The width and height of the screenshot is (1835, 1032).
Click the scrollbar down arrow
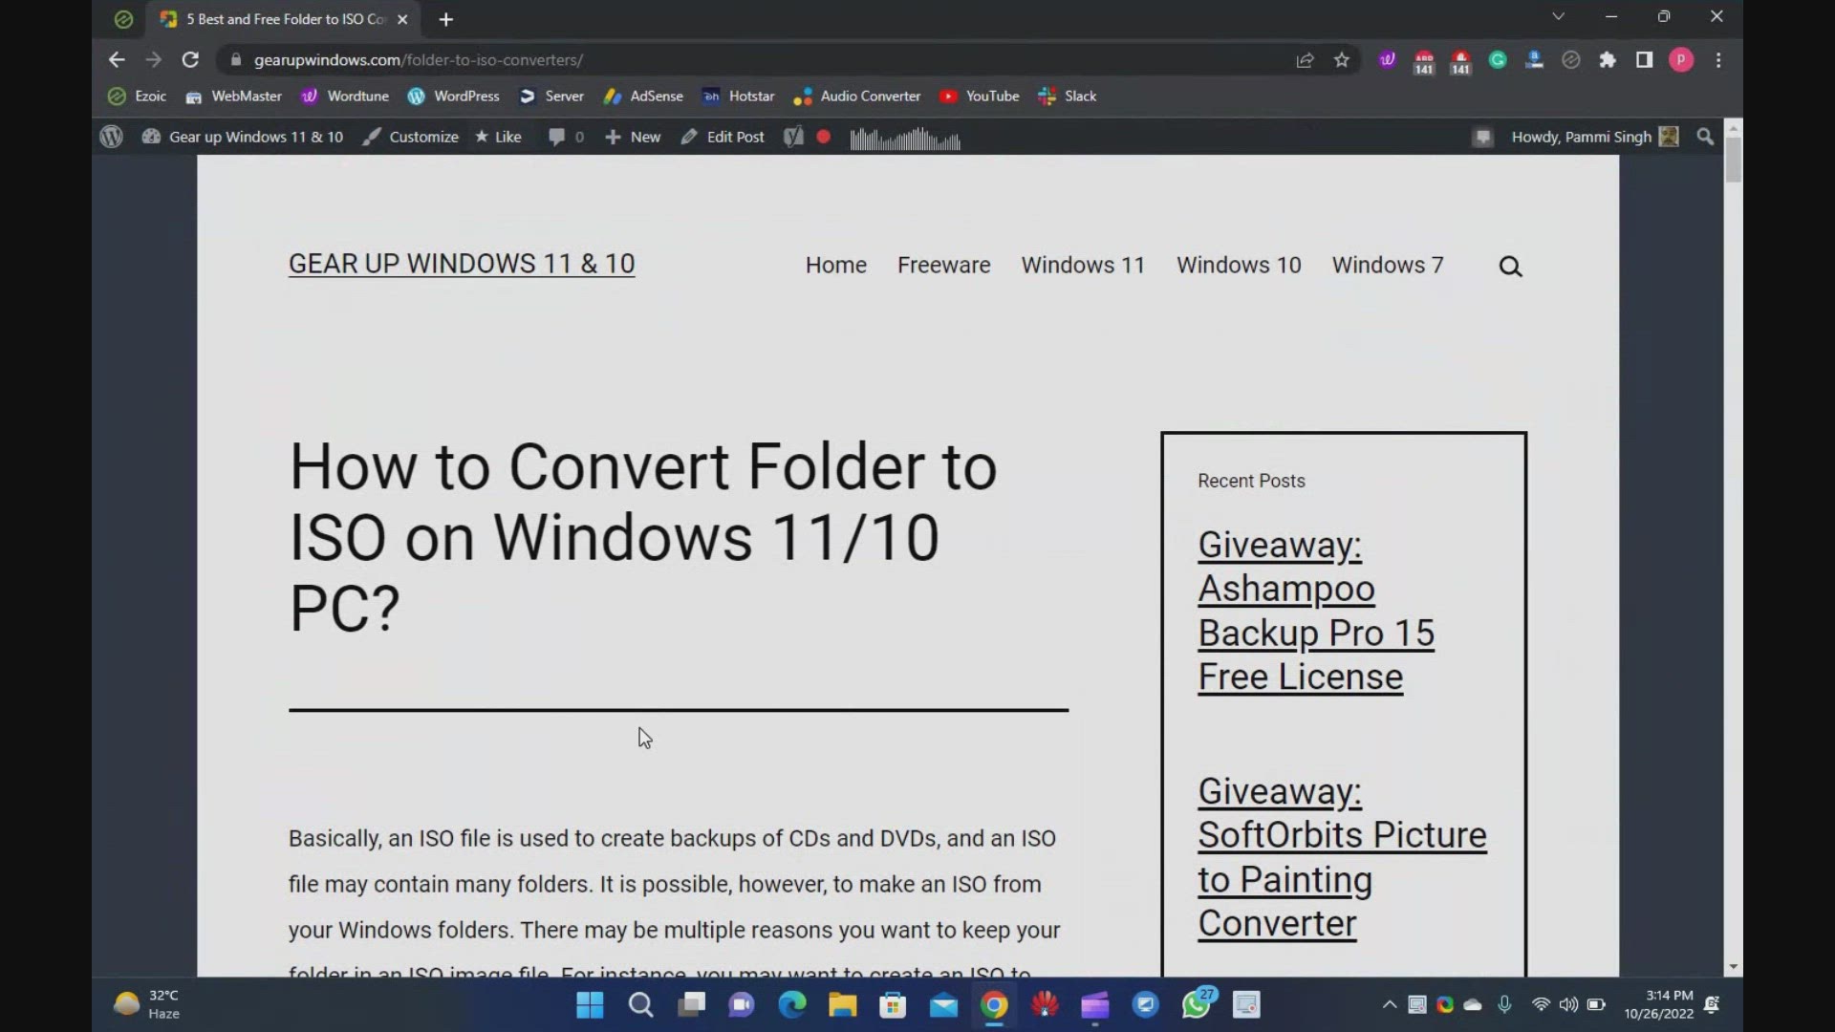tap(1733, 967)
